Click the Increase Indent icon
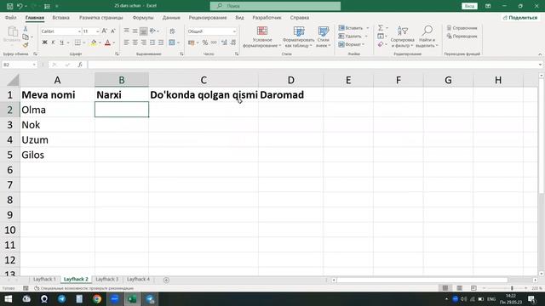This screenshot has width=545, height=306. click(161, 42)
